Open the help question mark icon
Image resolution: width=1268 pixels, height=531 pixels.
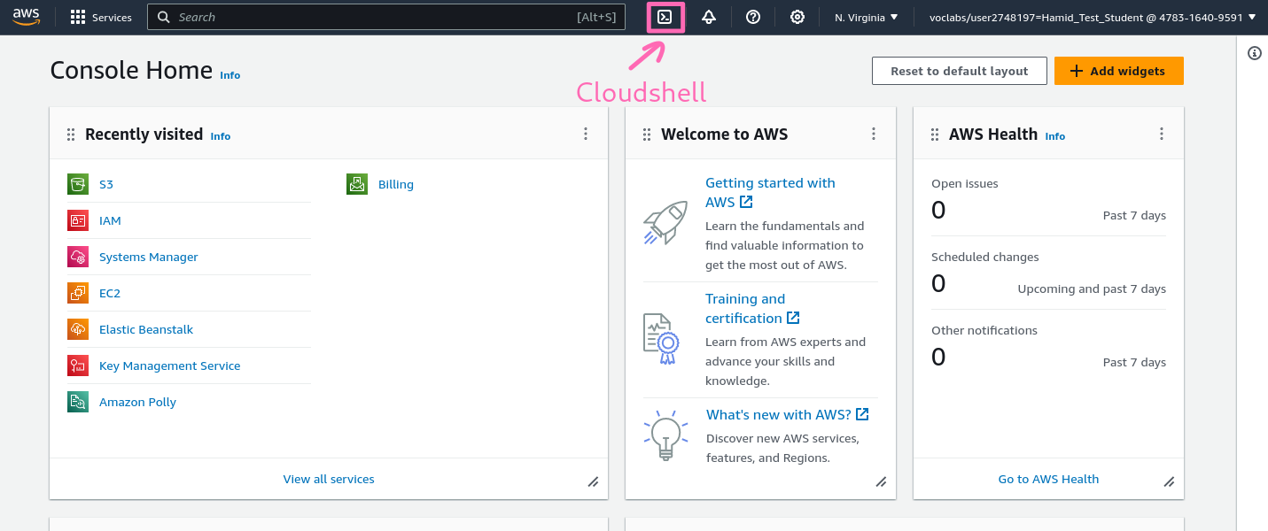[753, 17]
